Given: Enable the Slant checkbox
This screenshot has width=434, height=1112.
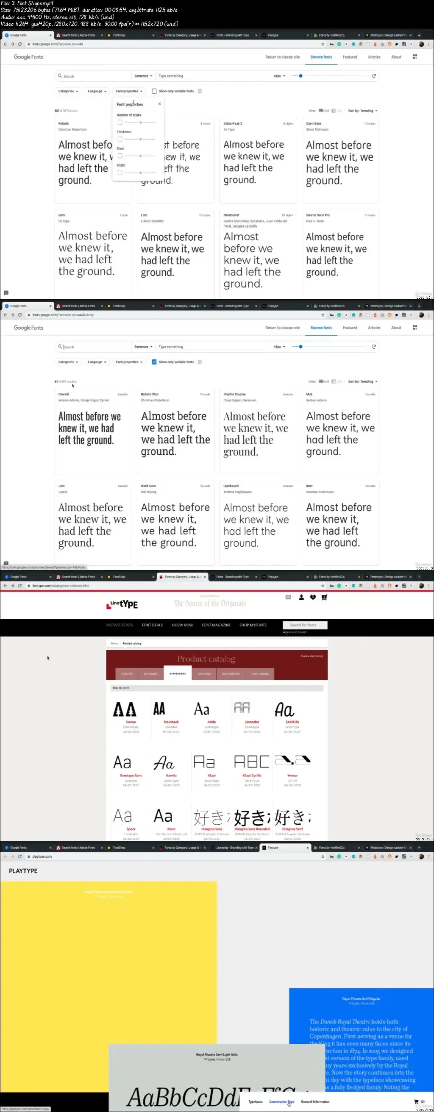Looking at the screenshot, I should click(x=120, y=156).
